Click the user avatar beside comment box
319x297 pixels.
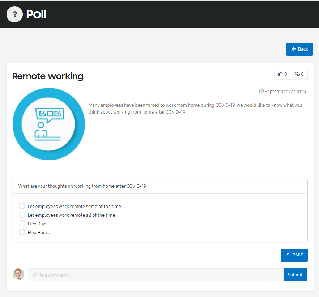tap(18, 274)
